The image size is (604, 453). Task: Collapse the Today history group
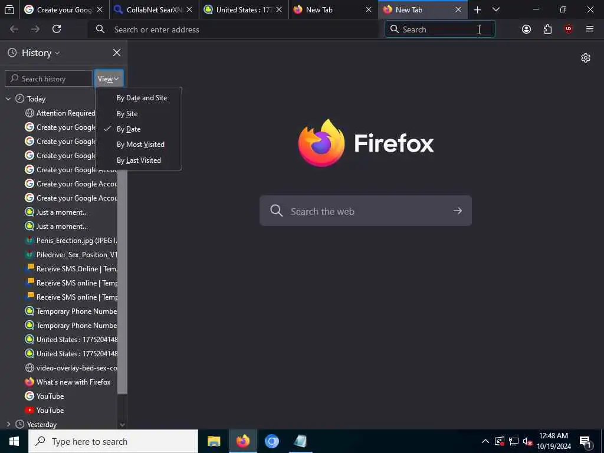(8, 99)
